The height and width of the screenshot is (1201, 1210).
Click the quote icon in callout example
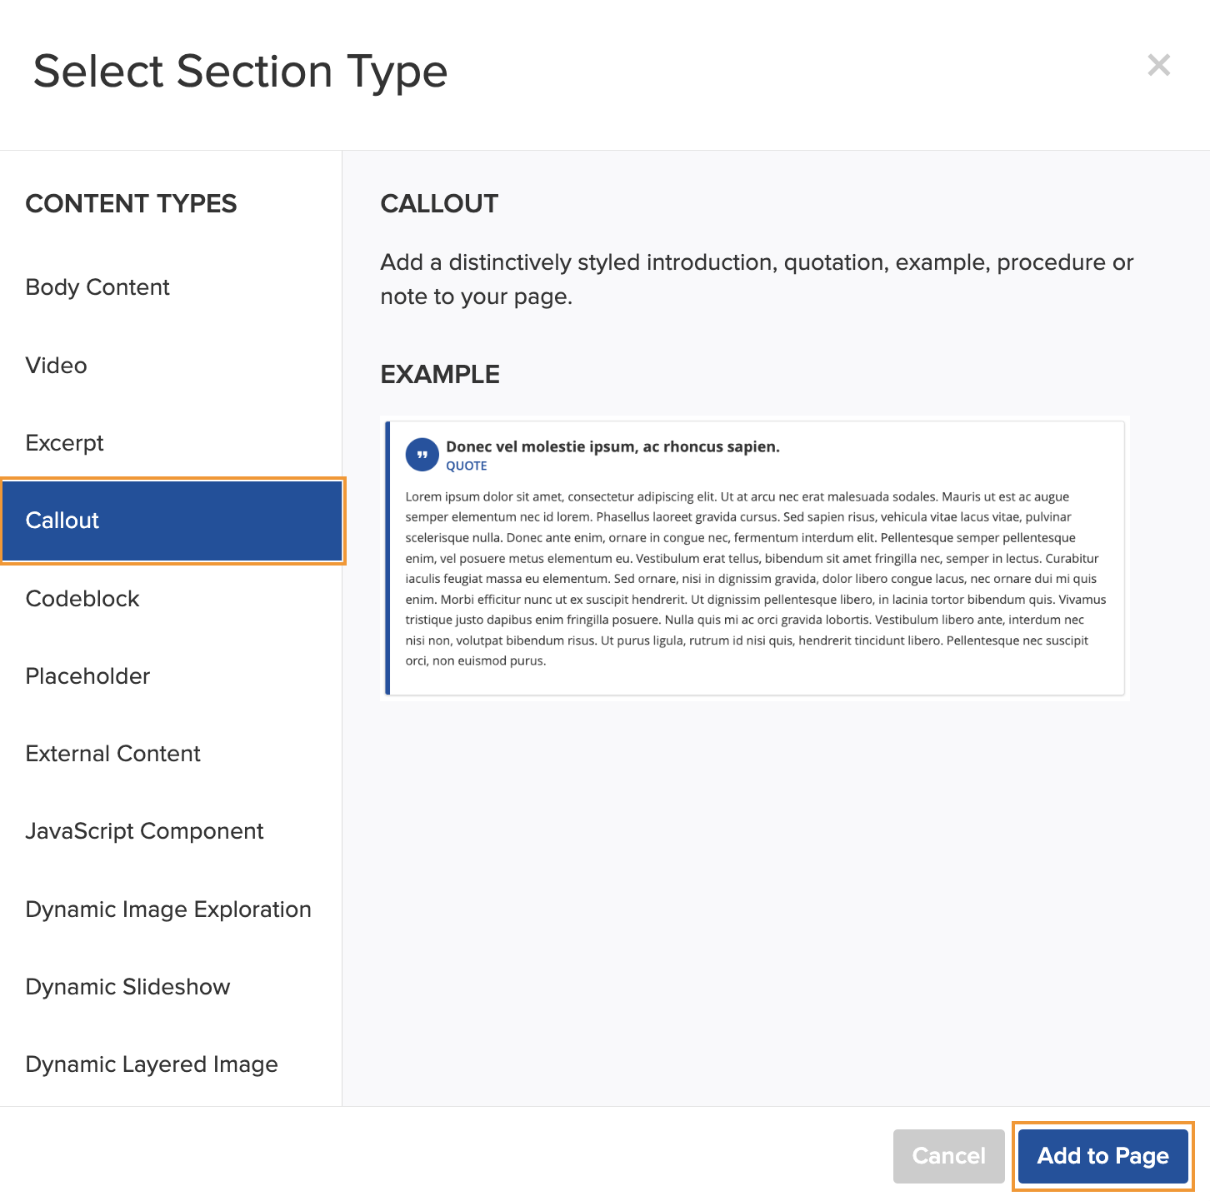tap(422, 455)
